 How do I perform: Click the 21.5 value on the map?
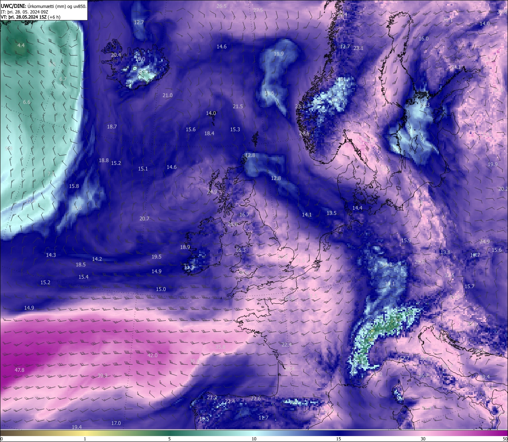[x=238, y=107]
